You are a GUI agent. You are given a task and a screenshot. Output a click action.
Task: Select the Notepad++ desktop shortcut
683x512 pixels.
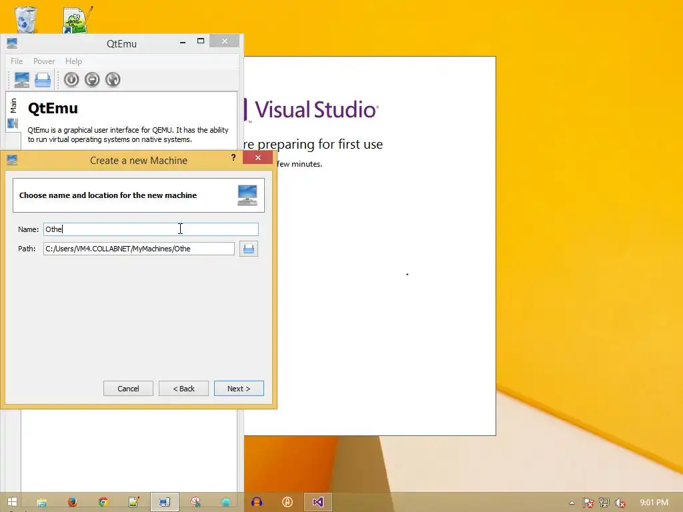77,19
